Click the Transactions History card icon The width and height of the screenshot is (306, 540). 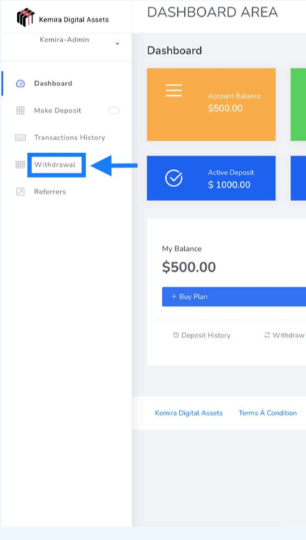pyautogui.click(x=20, y=138)
